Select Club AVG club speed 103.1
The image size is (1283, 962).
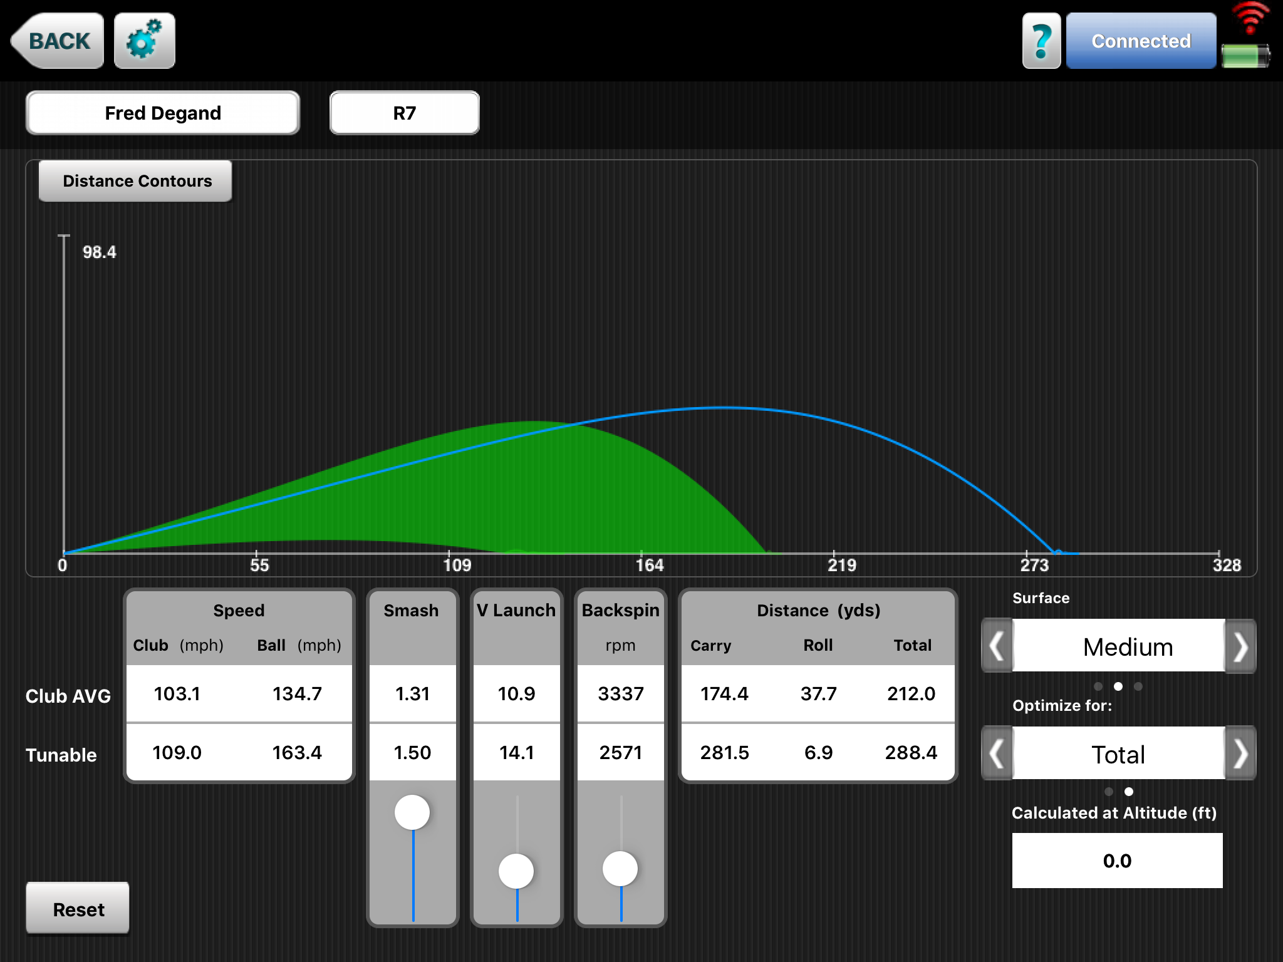coord(177,693)
